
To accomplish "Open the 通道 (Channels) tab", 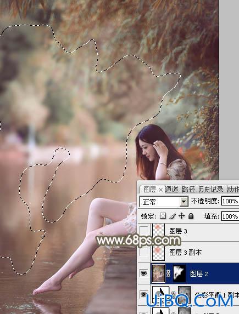I will [172, 189].
